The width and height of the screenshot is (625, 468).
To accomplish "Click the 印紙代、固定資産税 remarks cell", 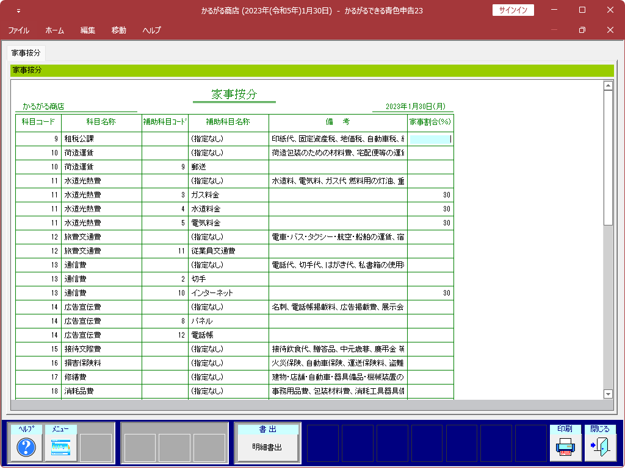I will click(x=338, y=139).
